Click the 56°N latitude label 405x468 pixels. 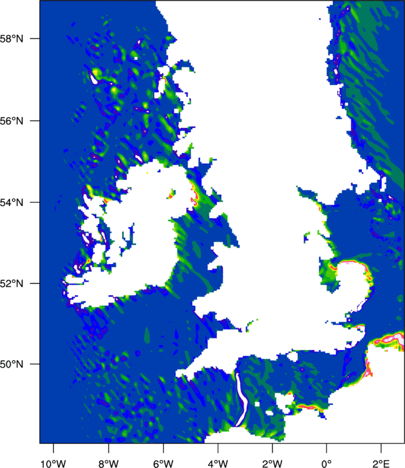pos(11,121)
